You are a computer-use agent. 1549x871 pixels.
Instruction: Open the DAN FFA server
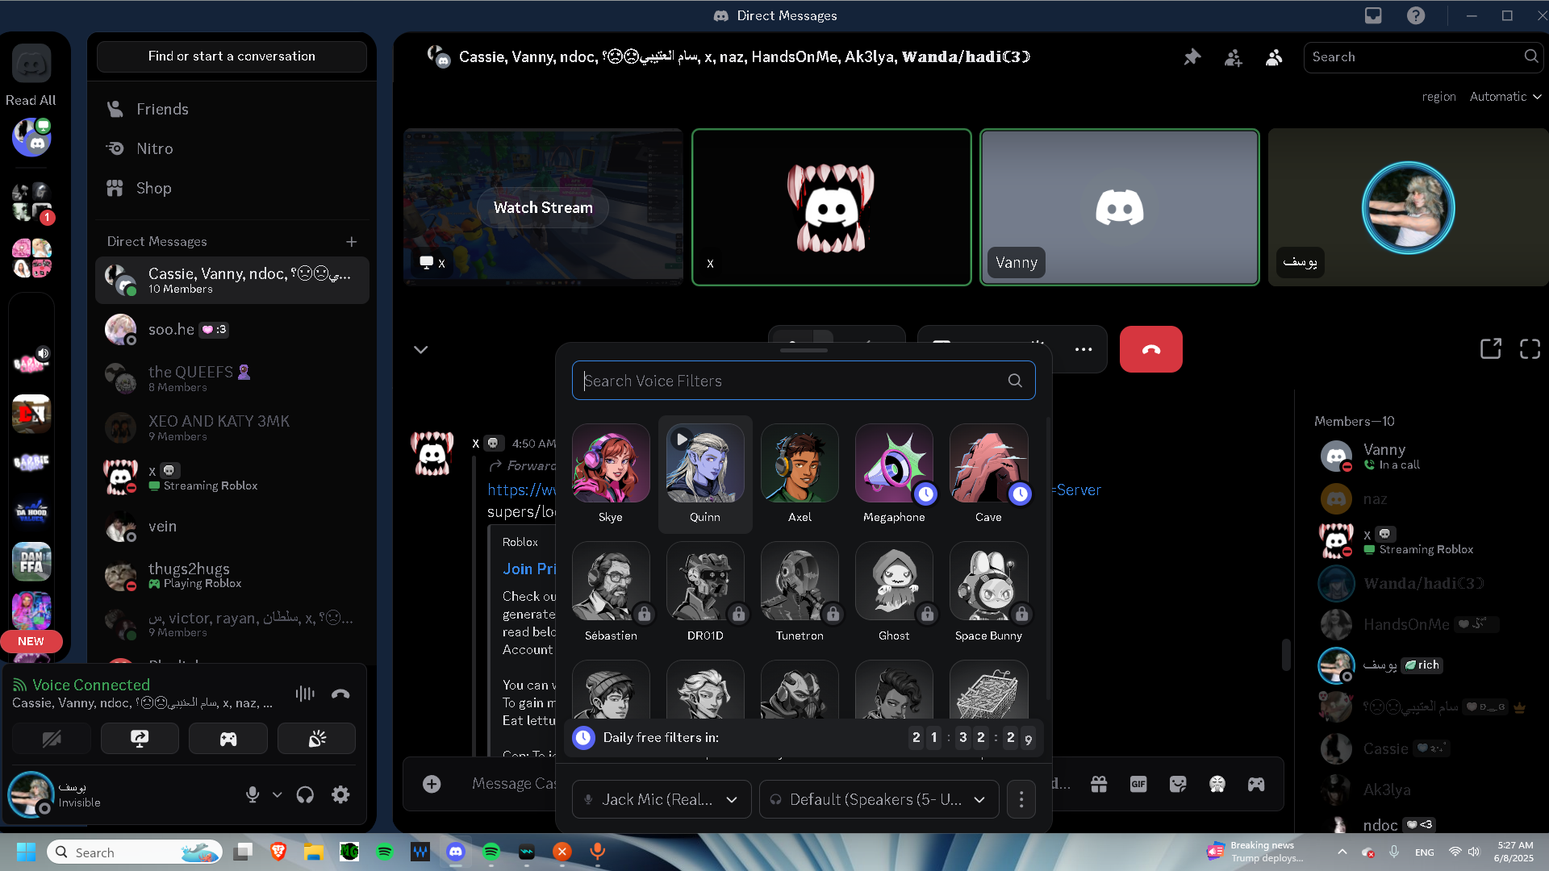point(31,561)
